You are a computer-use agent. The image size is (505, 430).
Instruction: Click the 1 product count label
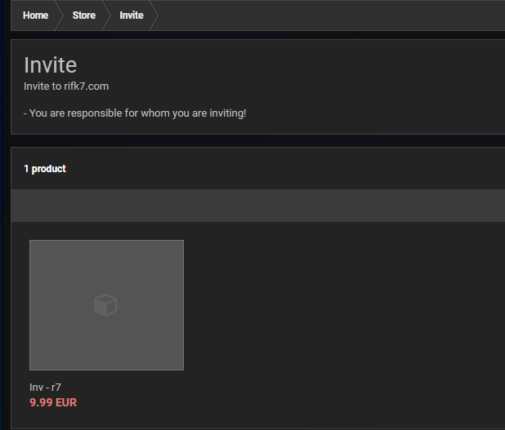[45, 169]
